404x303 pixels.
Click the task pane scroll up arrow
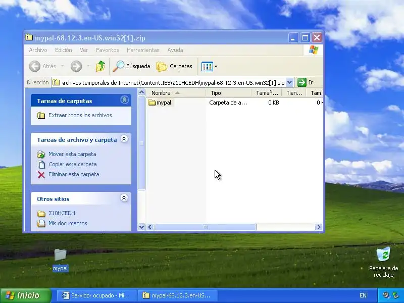(x=141, y=92)
